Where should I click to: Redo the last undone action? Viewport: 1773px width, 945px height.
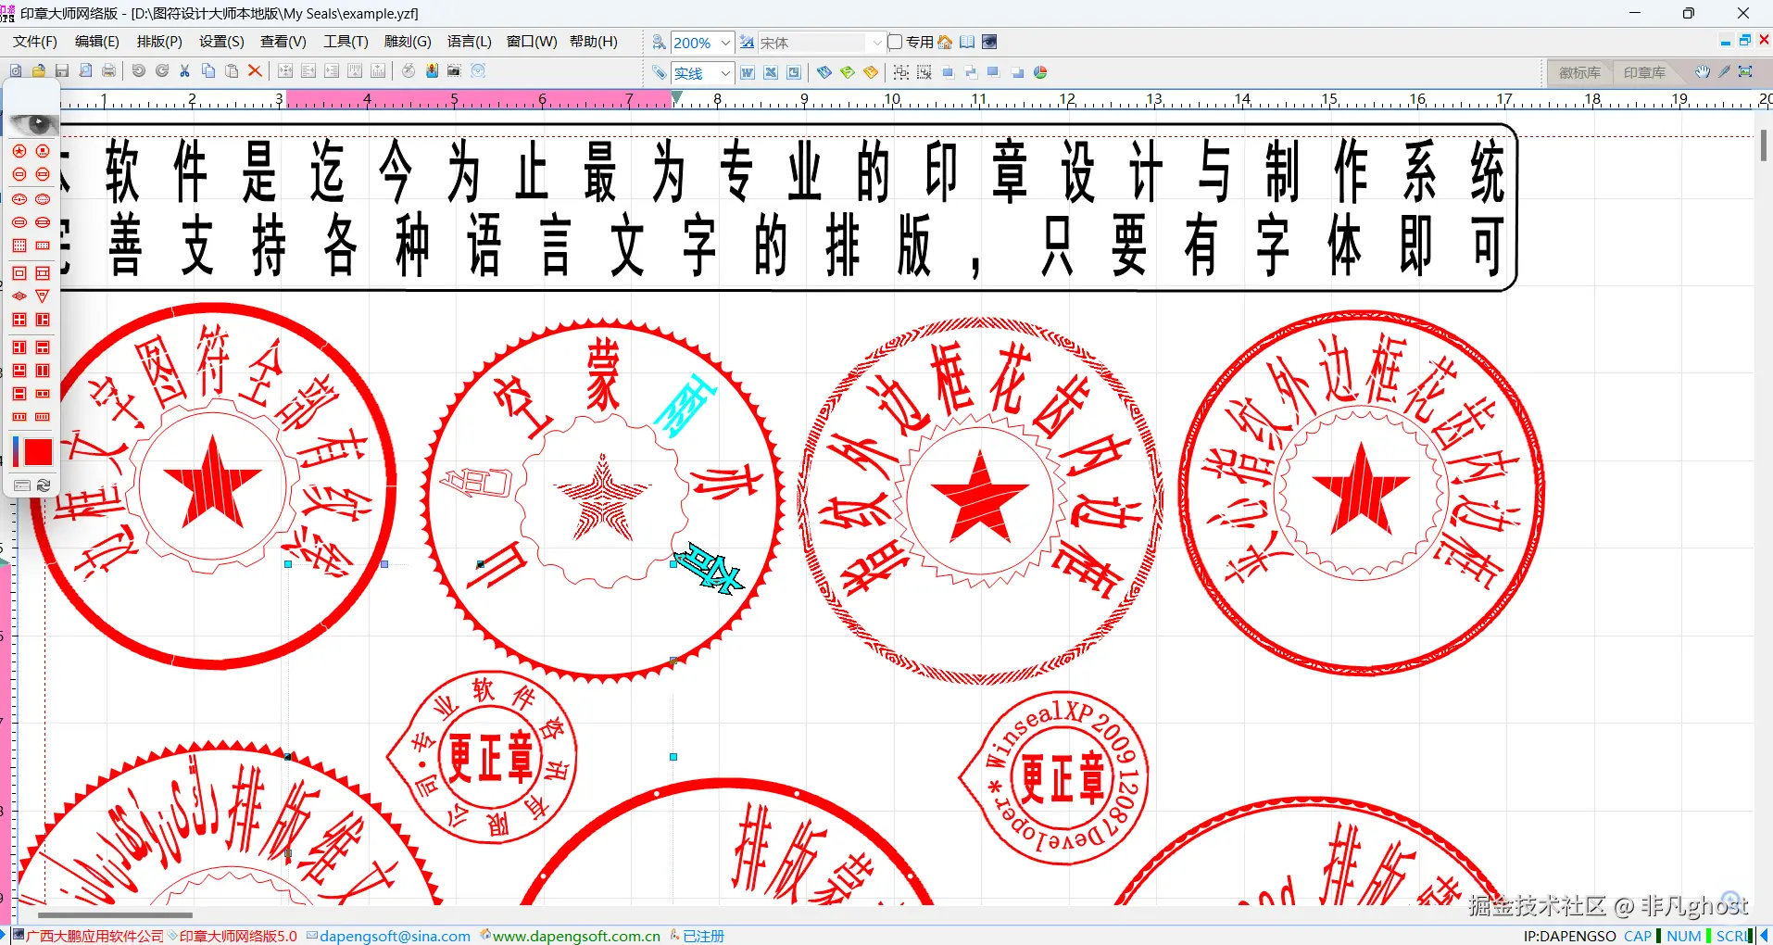(x=162, y=71)
